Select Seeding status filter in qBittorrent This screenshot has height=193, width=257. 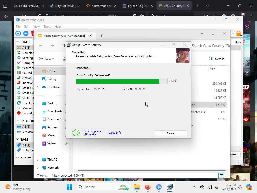click(25, 58)
